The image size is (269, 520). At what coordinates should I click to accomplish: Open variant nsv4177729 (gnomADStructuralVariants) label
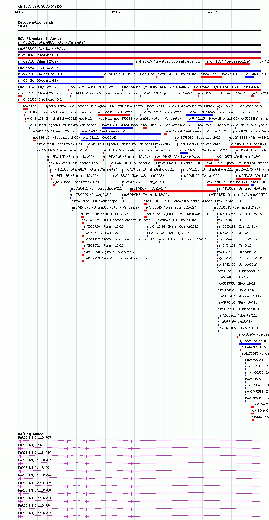click(115, 258)
